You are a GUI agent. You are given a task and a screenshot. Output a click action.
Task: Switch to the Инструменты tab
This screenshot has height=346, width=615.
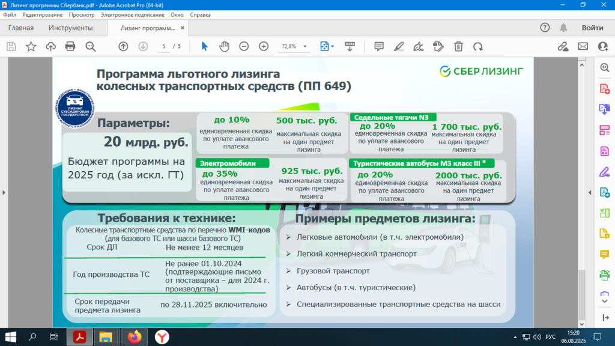tap(71, 28)
